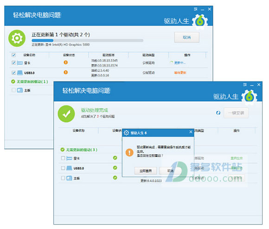Click 驱动版本 column header in back window
This screenshot has width=269, height=229.
[109, 55]
